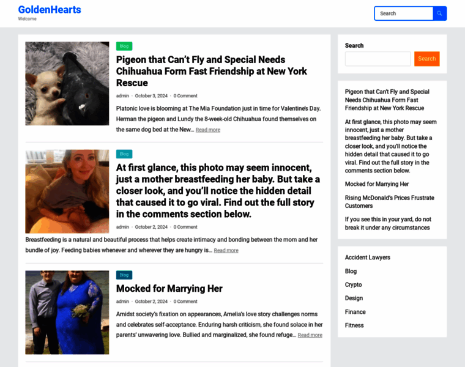Open 'If you see this in your yard' link

click(388, 223)
